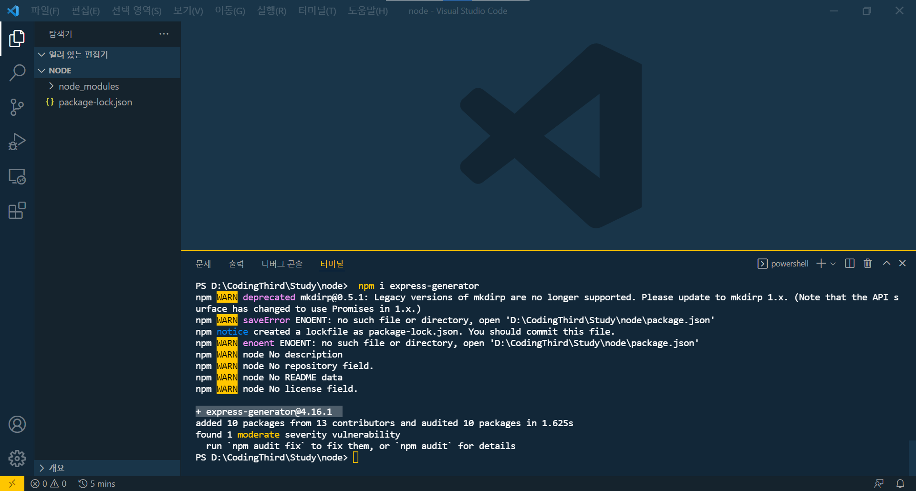The width and height of the screenshot is (916, 491).
Task: Open the 보기(V) menu
Action: [188, 10]
